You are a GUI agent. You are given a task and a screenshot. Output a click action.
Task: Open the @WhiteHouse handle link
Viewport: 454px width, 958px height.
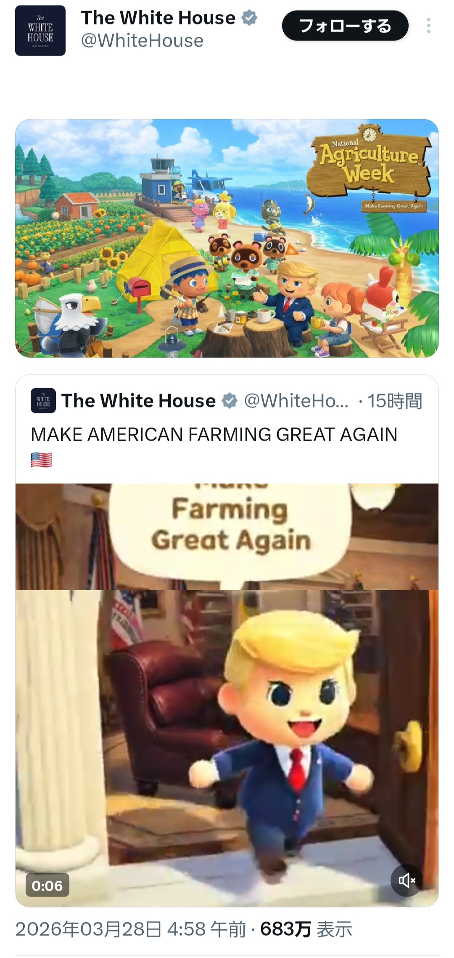(142, 41)
